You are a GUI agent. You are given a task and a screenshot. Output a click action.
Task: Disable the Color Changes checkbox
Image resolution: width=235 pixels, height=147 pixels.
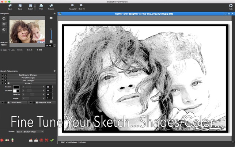[5, 80]
